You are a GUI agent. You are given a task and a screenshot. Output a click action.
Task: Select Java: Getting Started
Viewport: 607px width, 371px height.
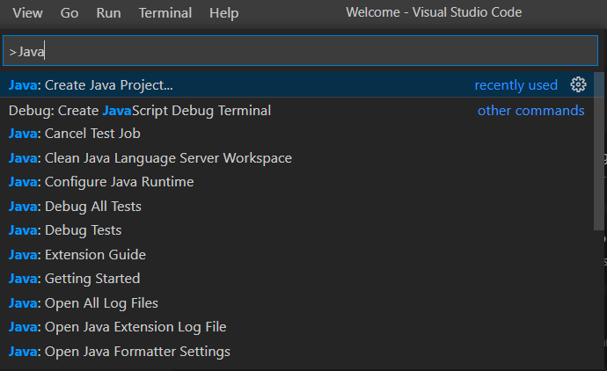74,279
